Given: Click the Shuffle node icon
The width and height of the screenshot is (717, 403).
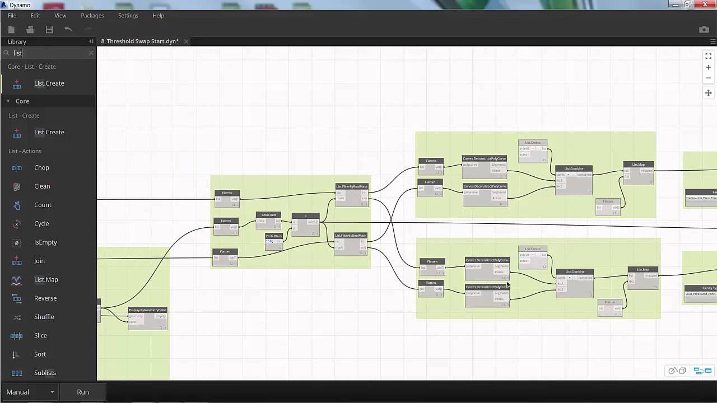Looking at the screenshot, I should [x=17, y=317].
